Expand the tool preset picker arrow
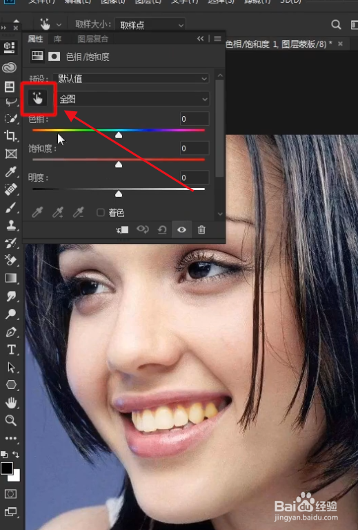Screen dimensions: 358x530 point(59,25)
